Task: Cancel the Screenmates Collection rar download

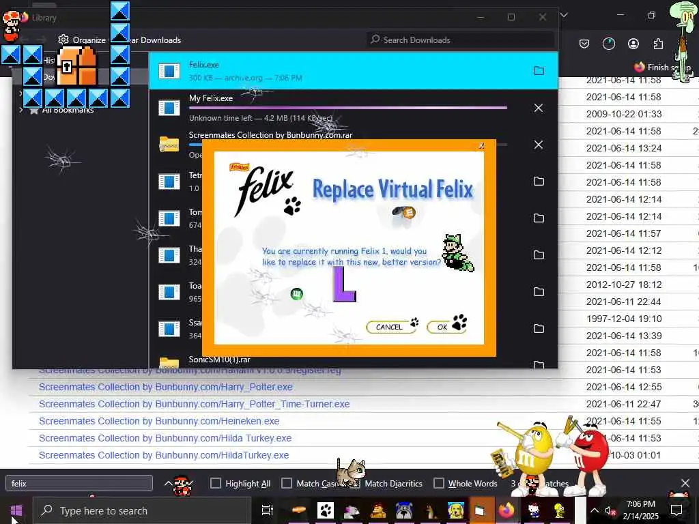Action: coord(539,145)
